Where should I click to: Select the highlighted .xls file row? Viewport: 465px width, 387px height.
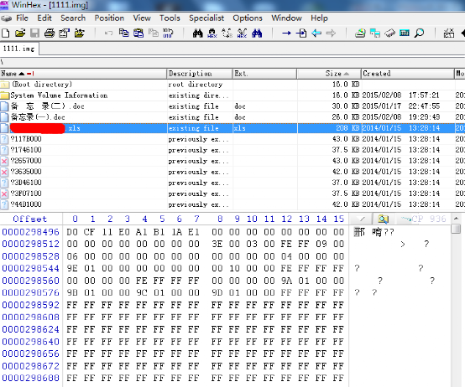pos(232,128)
